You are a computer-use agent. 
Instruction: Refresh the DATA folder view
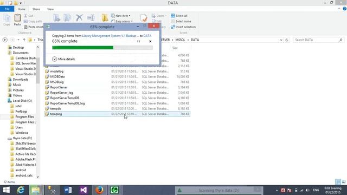click(287, 40)
